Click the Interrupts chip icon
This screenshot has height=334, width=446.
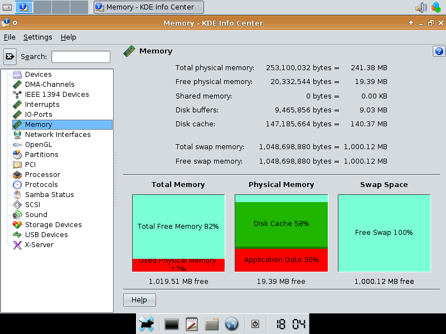pos(17,105)
